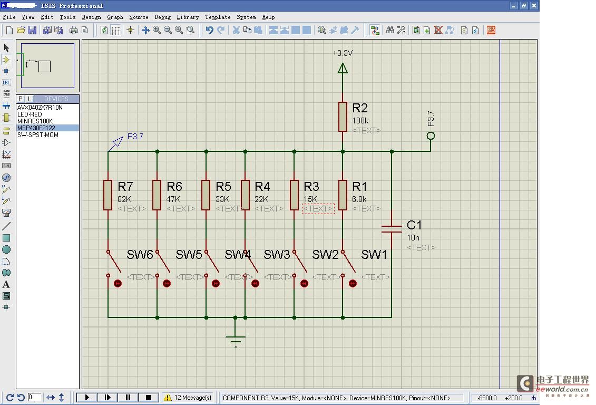Select MSP430F2122 in devices list
Viewport: 596px width, 405px height.
coord(47,128)
